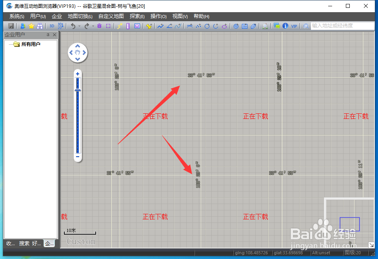Switch to the 收... bottom tab
Viewport: 378px width, 259px height.
pyautogui.click(x=10, y=244)
